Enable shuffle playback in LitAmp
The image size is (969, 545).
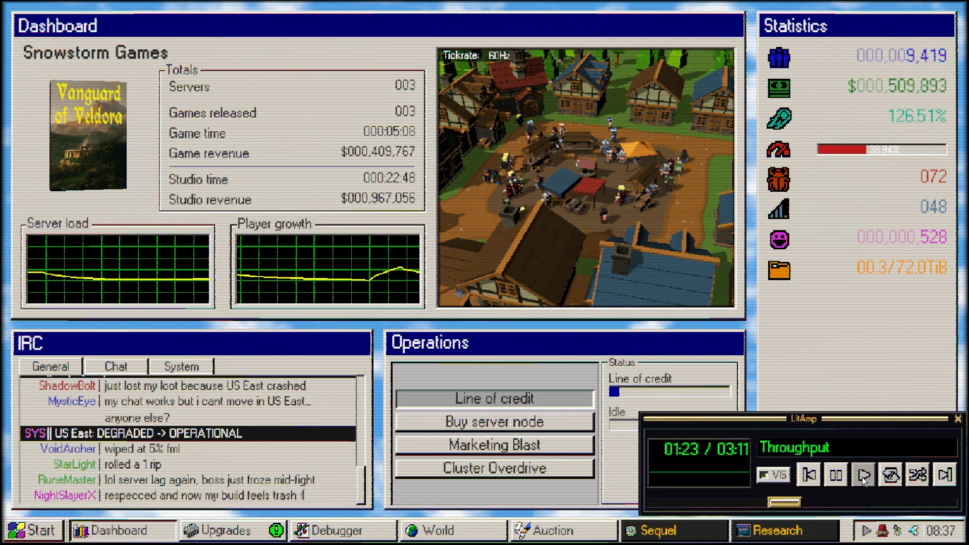(918, 474)
